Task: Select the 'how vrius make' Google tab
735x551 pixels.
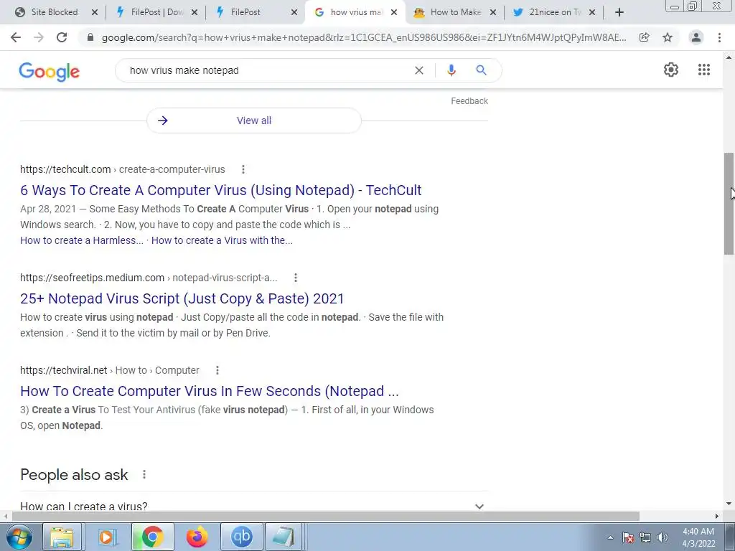Action: pos(356,12)
